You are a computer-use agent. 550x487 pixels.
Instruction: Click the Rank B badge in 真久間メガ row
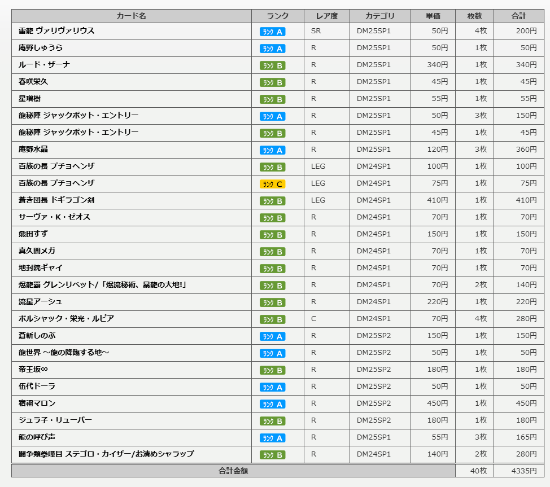pos(273,252)
